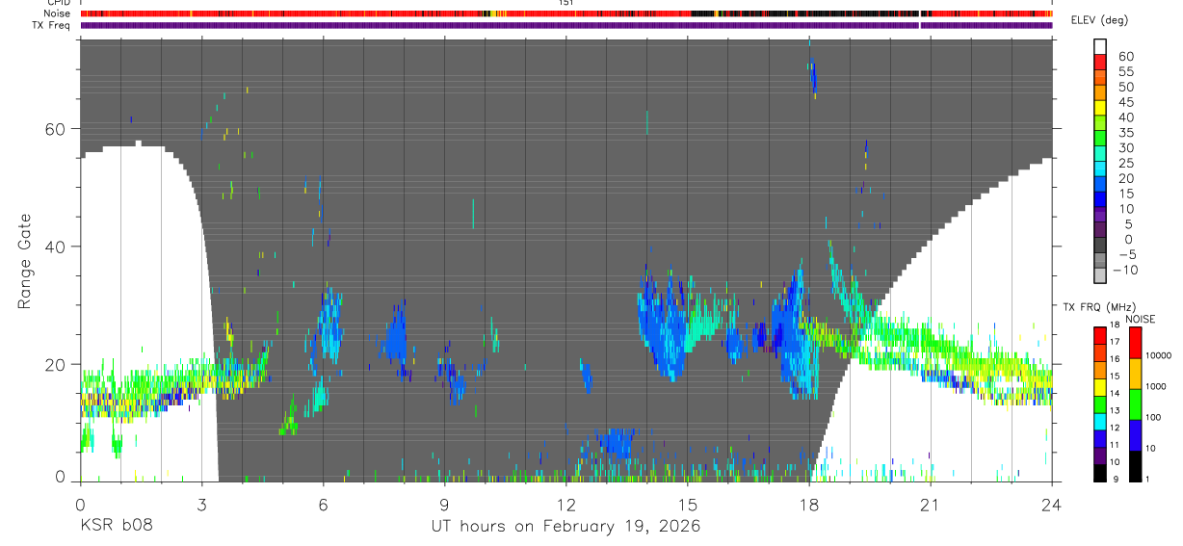Click the ELEV colorbar value '45'
The width and height of the screenshot is (1183, 546).
pos(1125,102)
